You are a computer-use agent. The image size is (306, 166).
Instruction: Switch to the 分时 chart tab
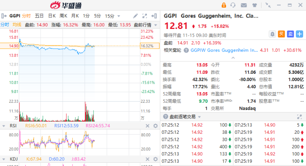tap(26, 16)
